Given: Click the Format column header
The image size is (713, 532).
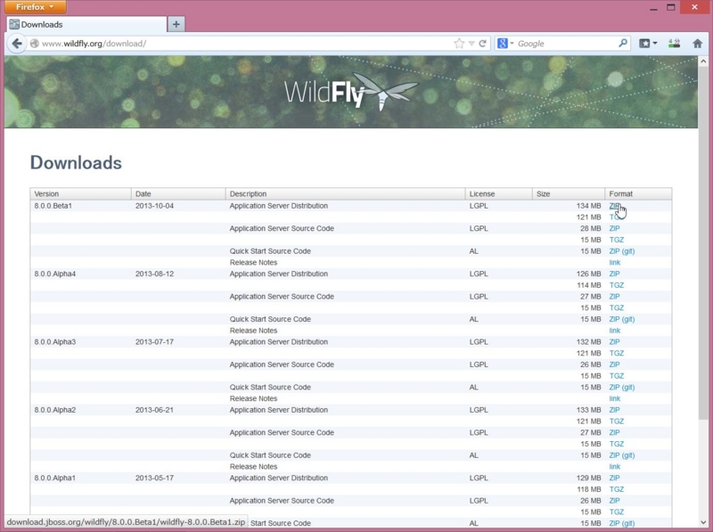Looking at the screenshot, I should coord(638,193).
